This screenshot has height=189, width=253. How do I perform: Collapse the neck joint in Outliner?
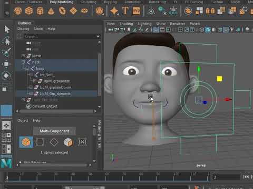[23, 62]
